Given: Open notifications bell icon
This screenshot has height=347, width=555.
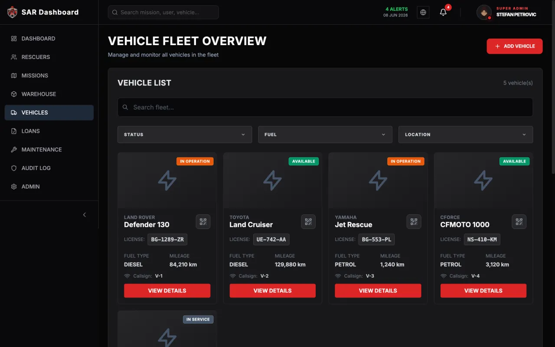Looking at the screenshot, I should pos(443,12).
